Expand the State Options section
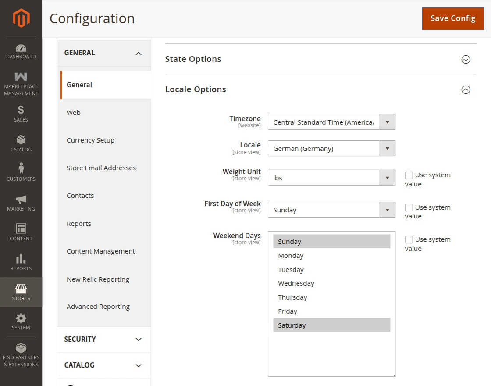 click(466, 59)
